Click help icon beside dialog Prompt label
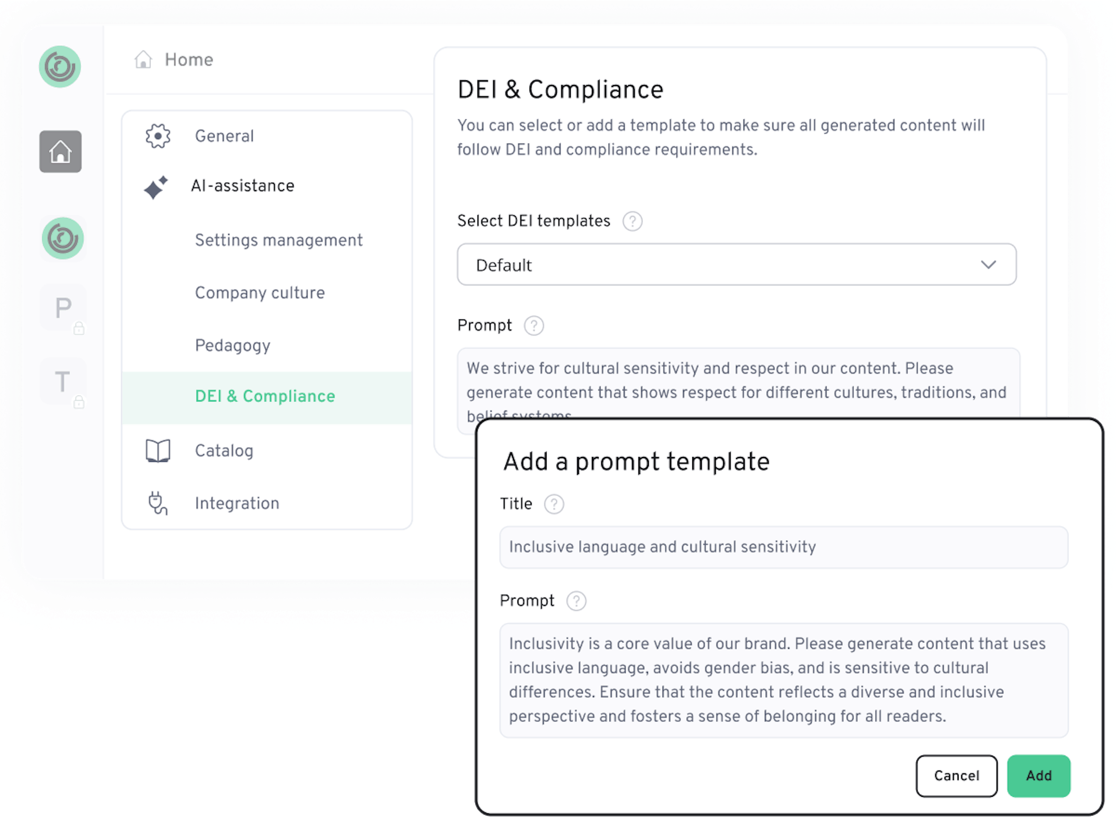The width and height of the screenshot is (1116, 838). pos(576,601)
